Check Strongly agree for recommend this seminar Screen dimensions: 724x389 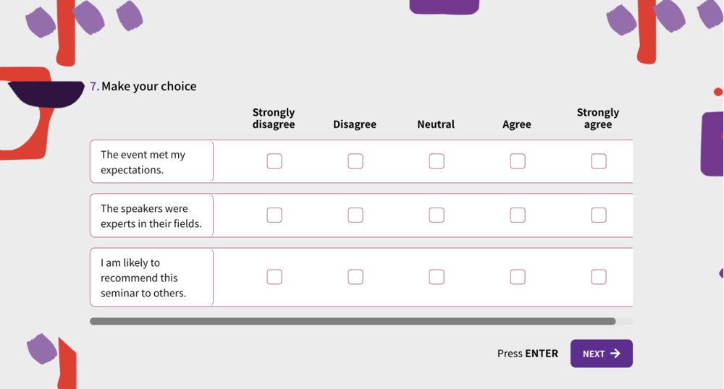599,277
